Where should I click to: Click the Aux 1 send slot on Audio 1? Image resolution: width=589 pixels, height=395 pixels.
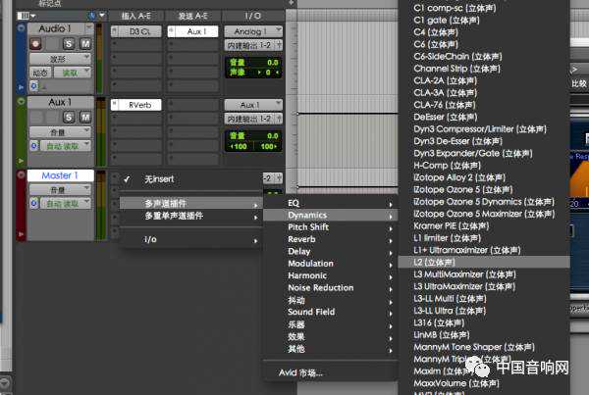tap(195, 31)
